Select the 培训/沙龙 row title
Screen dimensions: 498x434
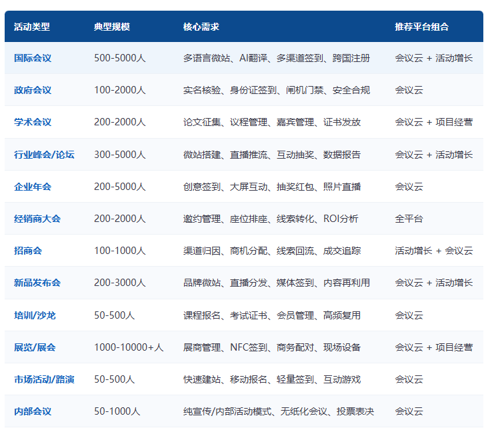(35, 315)
